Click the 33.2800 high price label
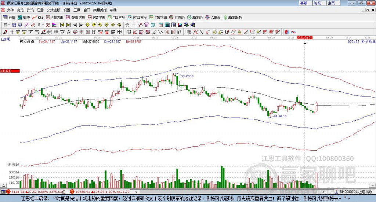This screenshot has height=202, width=376. click(187, 76)
